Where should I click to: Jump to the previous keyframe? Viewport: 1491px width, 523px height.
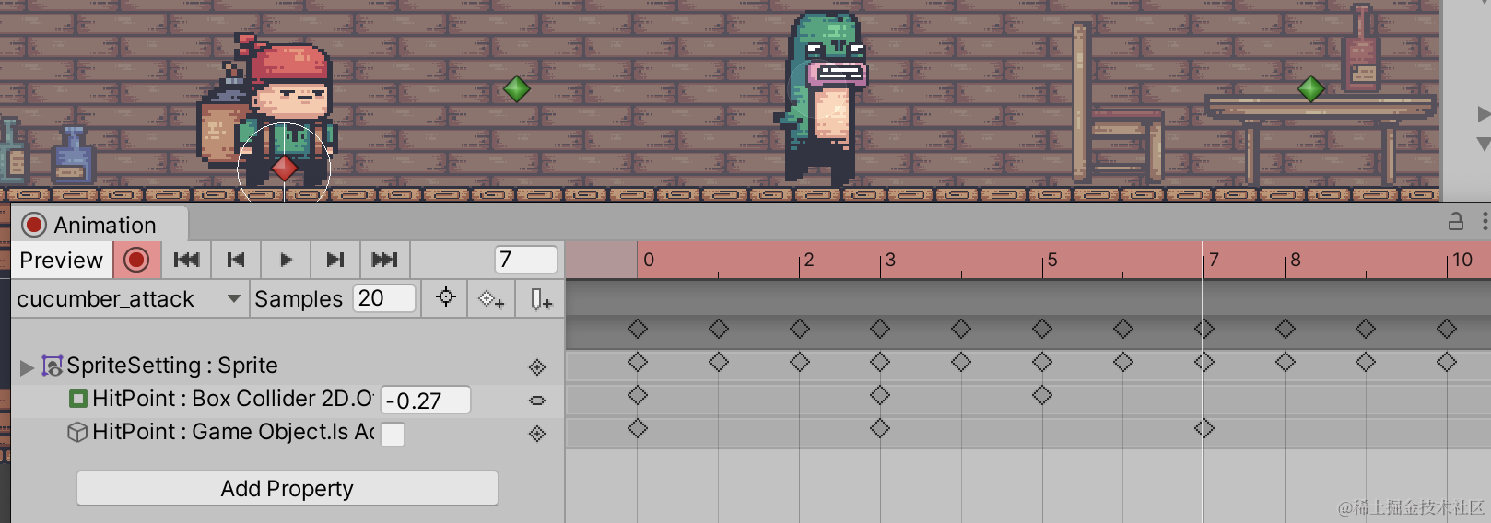click(236, 261)
